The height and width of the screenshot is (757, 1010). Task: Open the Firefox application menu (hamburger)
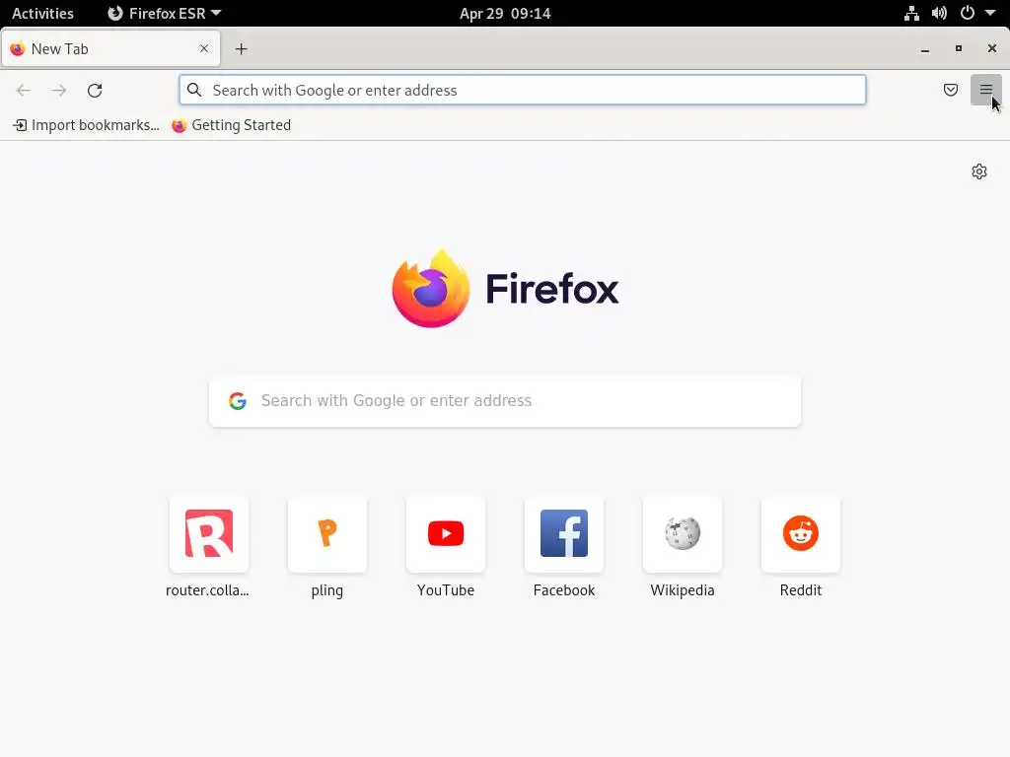985,90
